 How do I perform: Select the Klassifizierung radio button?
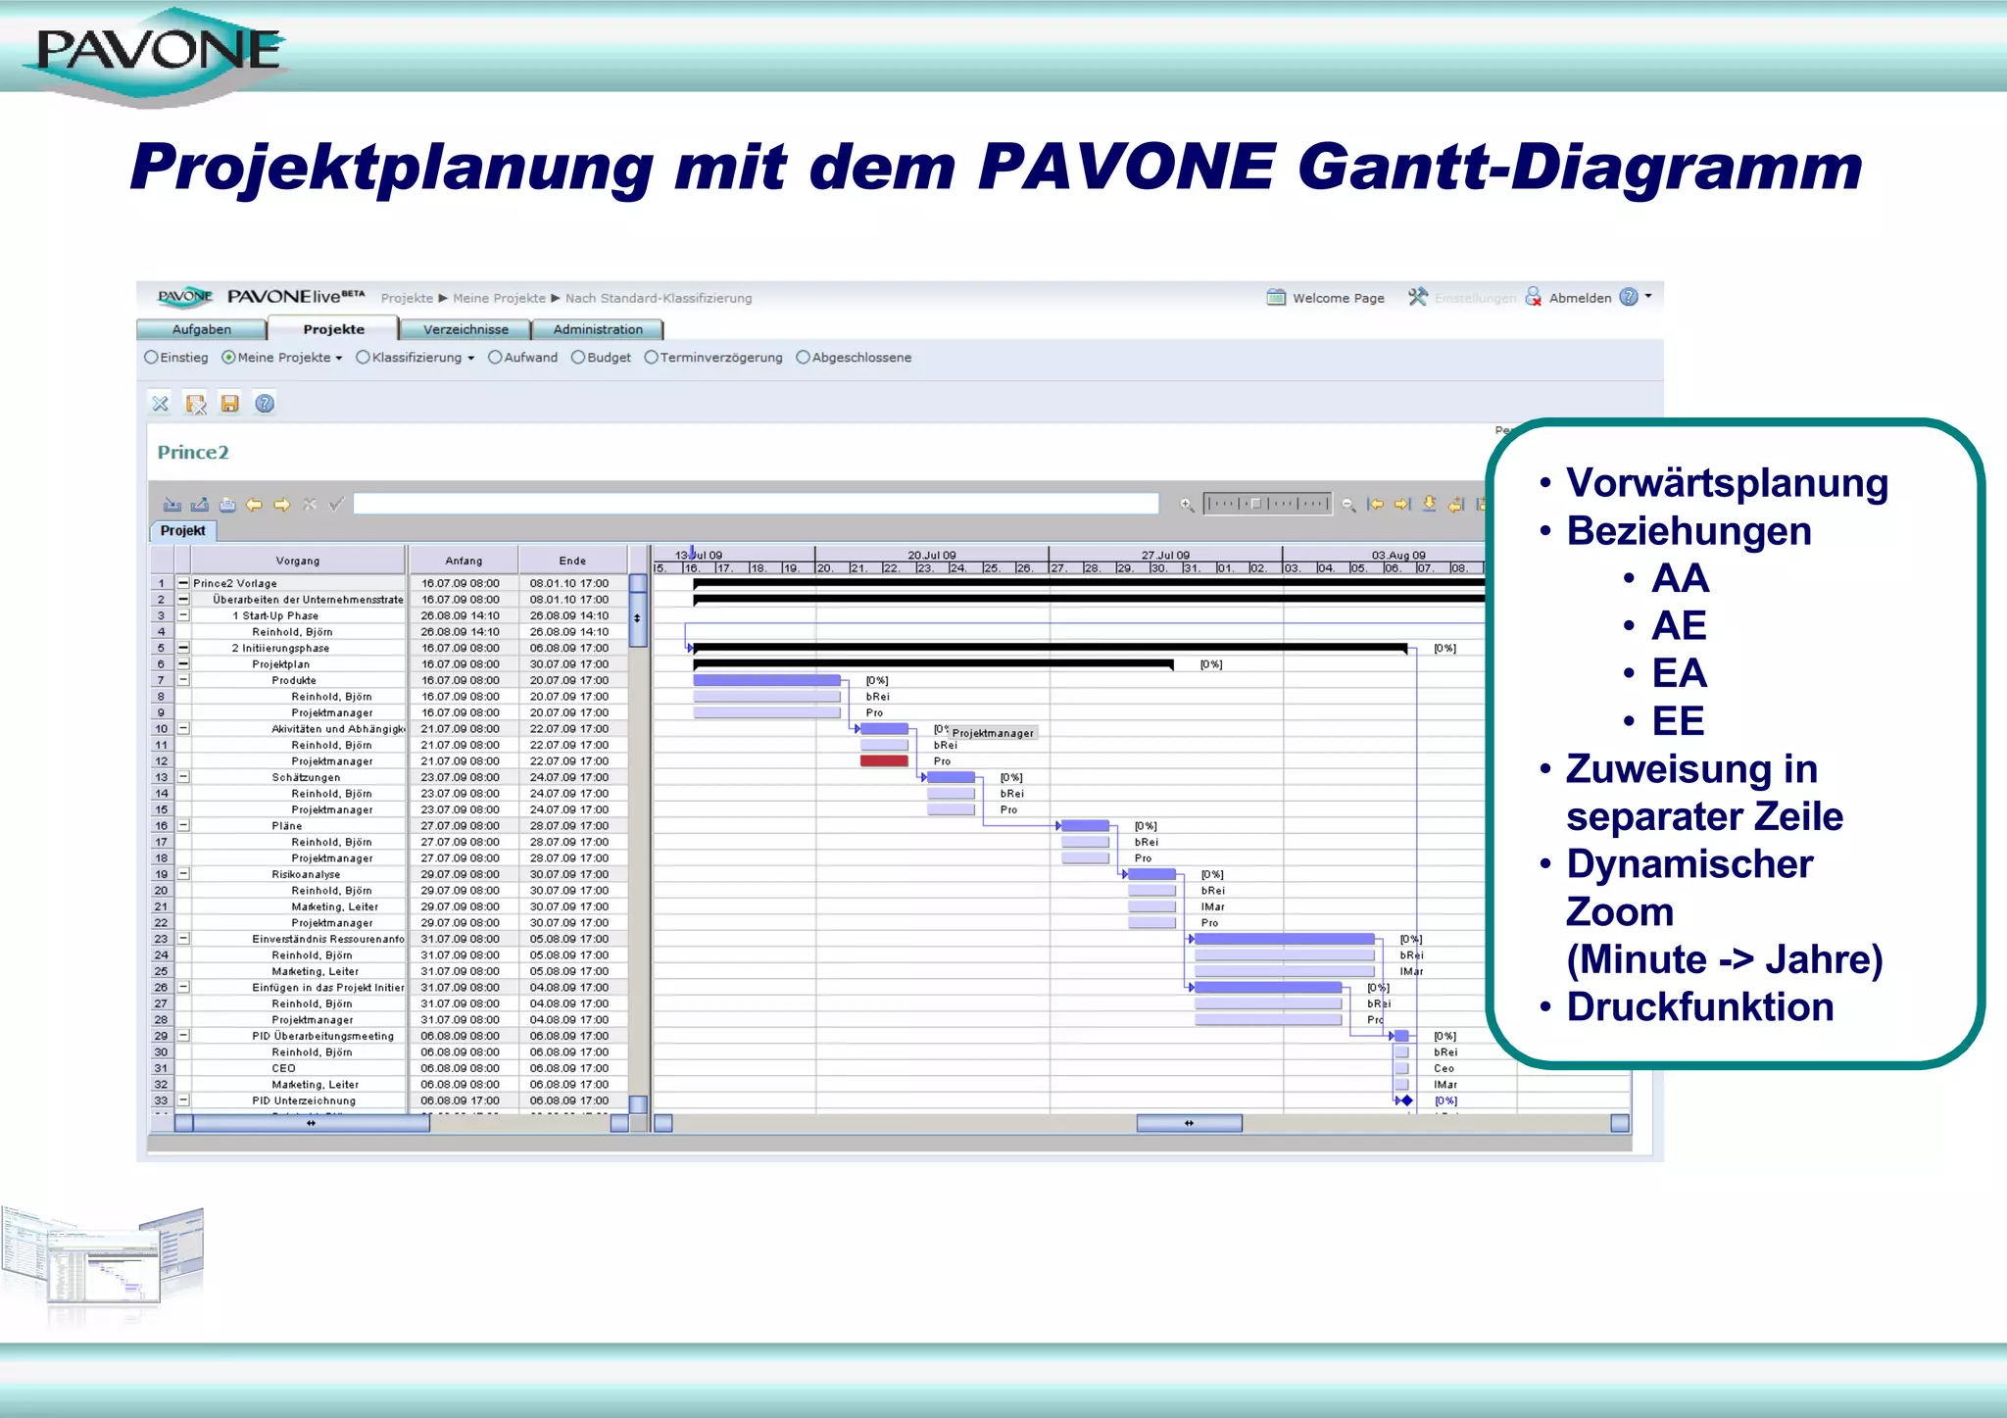[363, 358]
